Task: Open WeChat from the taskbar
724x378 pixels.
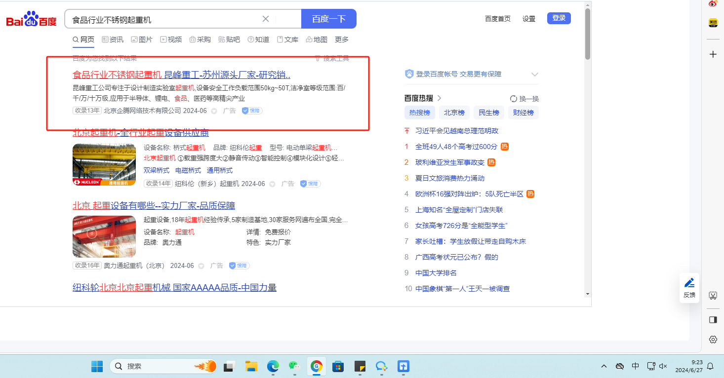Action: click(x=294, y=366)
